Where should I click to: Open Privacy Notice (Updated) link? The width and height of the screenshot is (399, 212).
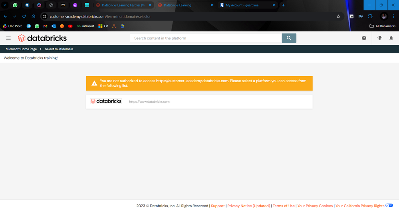[x=248, y=206]
